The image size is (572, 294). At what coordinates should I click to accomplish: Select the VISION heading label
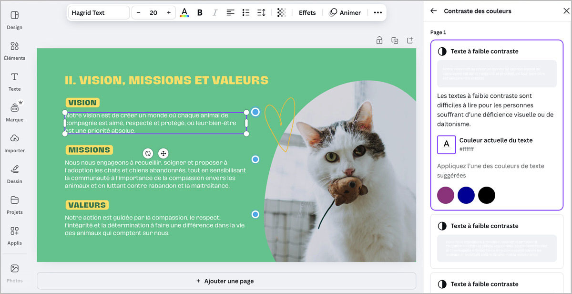tap(82, 103)
